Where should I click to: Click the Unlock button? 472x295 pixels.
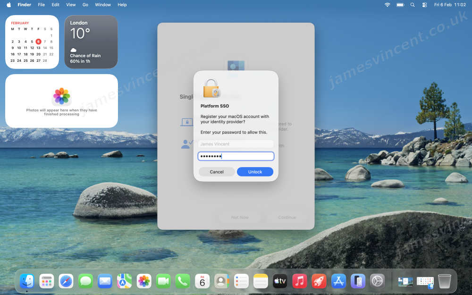(255, 172)
